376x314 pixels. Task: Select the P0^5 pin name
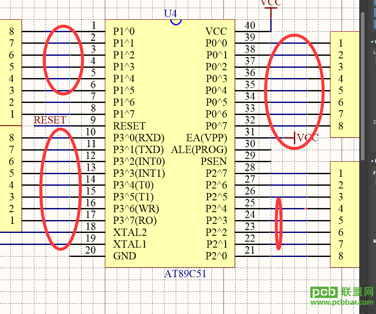coord(216,102)
